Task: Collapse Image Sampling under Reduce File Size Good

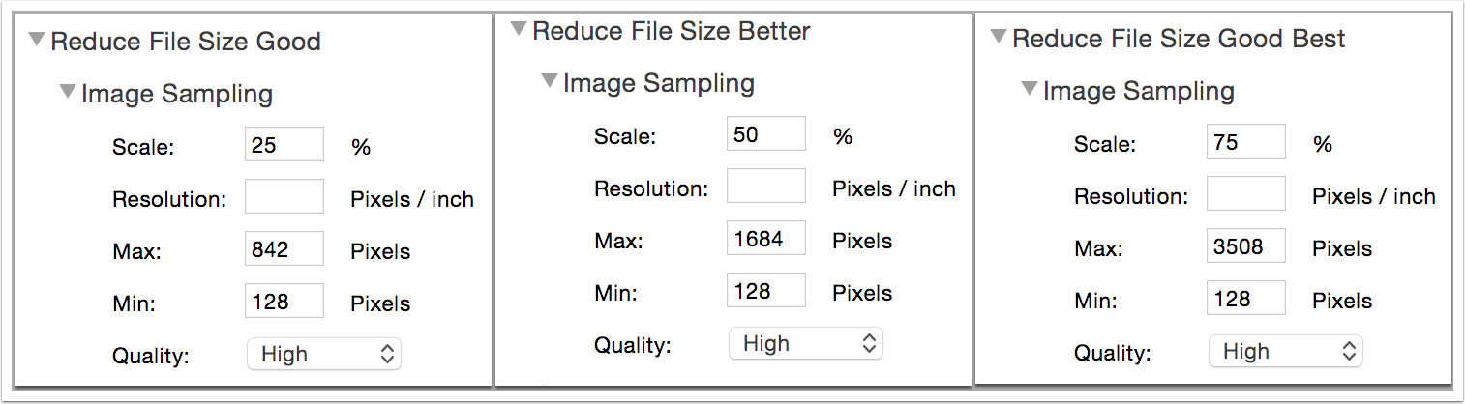Action: [x=67, y=93]
